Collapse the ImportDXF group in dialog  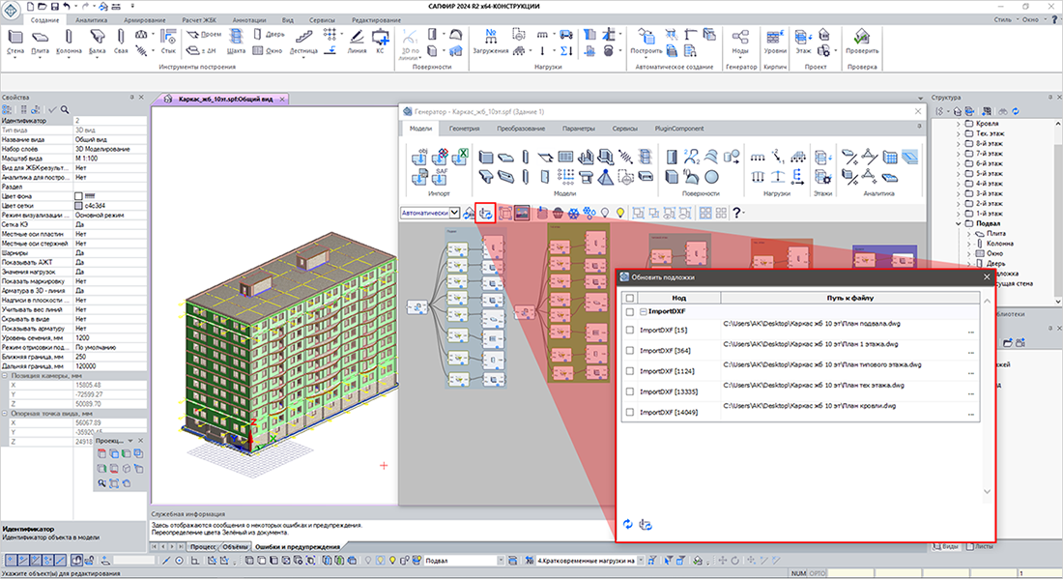click(x=644, y=312)
